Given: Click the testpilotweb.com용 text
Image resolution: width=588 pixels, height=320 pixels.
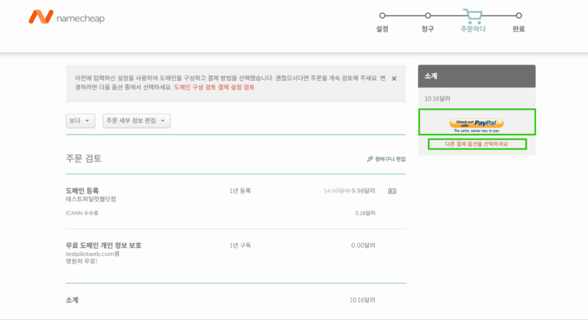Looking at the screenshot, I should pyautogui.click(x=92, y=254).
